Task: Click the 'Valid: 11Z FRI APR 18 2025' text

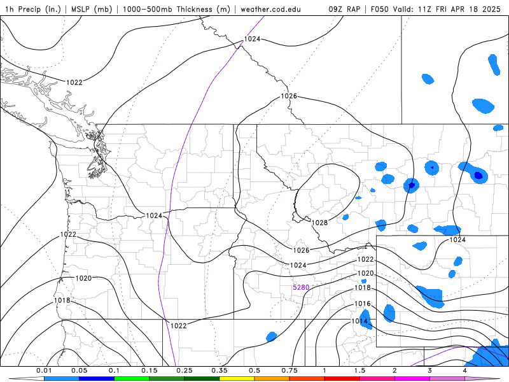Action: [x=447, y=9]
